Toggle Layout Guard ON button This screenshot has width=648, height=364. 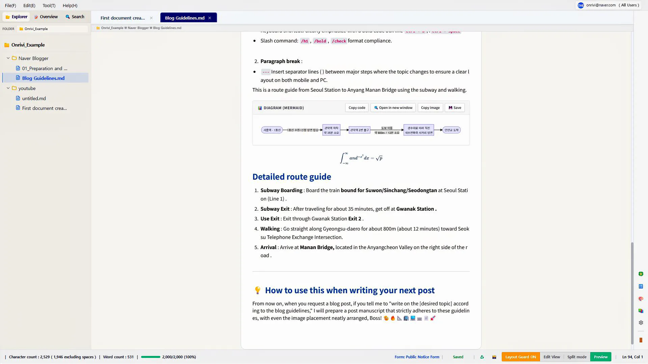(x=520, y=357)
